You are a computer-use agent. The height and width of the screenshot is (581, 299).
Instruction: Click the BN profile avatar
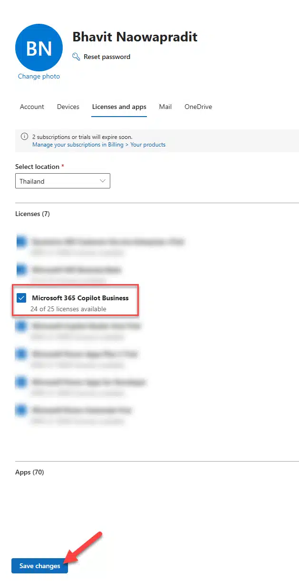tap(39, 48)
